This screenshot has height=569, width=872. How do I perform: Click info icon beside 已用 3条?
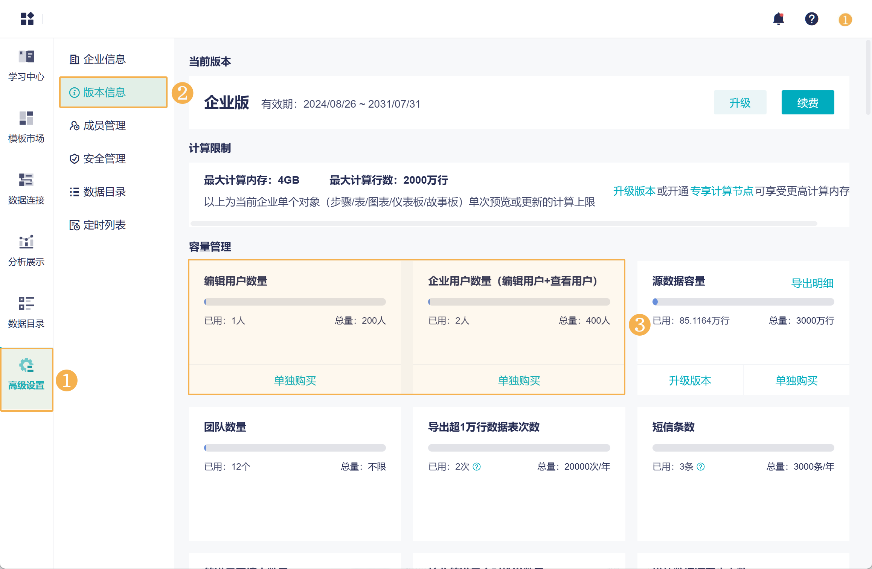(701, 467)
